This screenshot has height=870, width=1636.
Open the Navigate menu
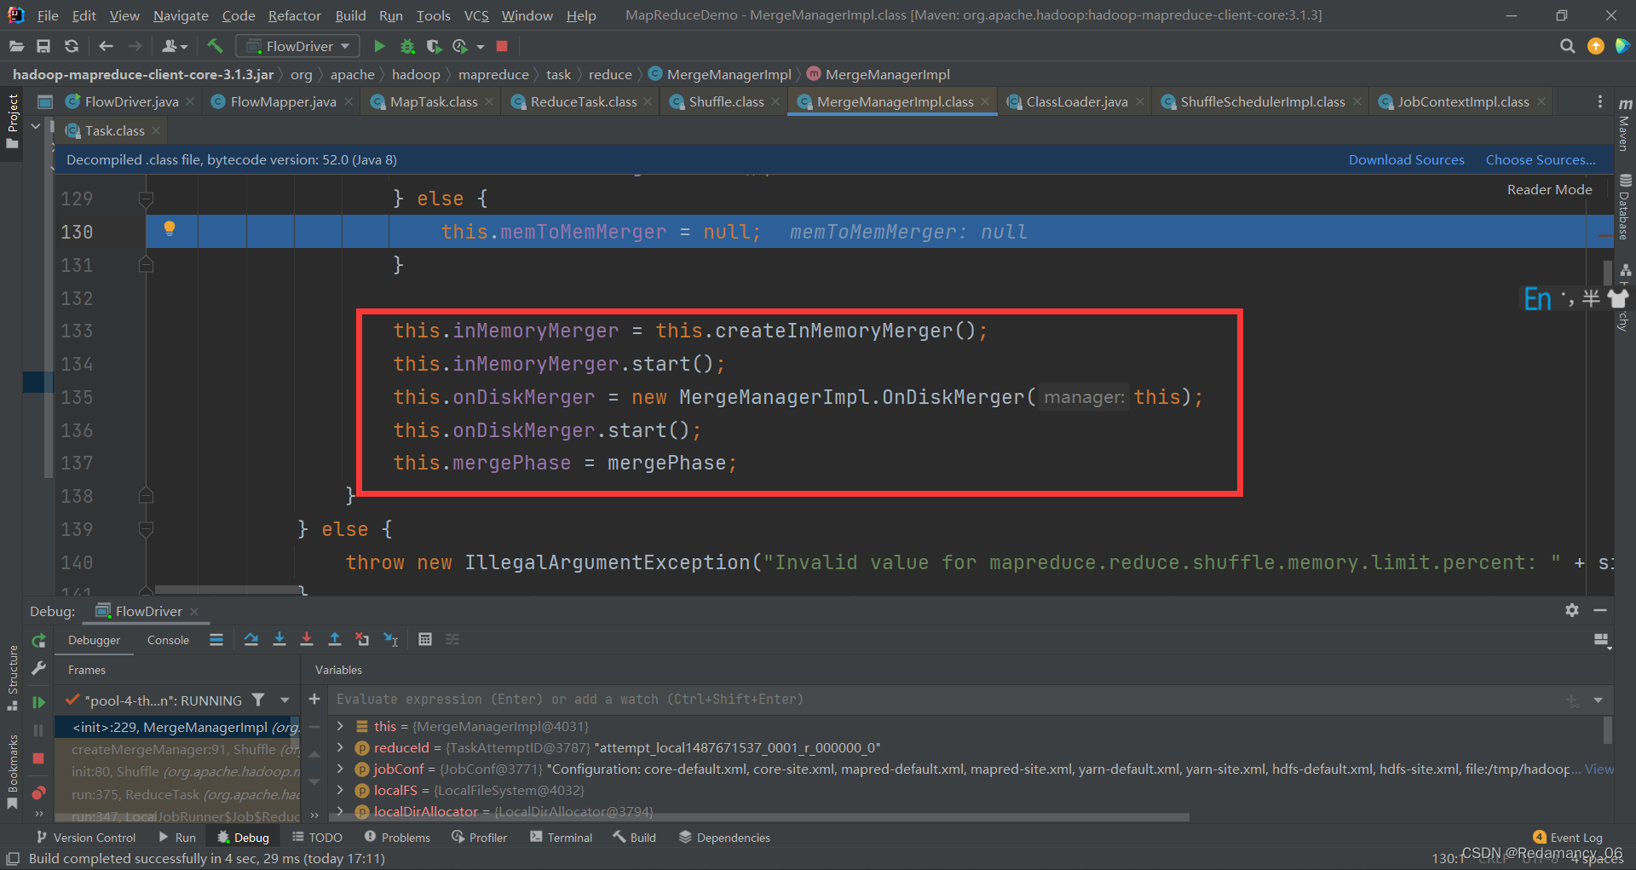tap(181, 15)
